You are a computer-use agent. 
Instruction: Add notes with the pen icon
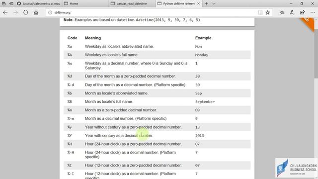point(292,12)
